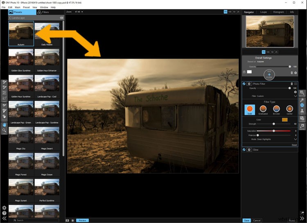Open Photo Filter hamburger menu
Screen dimensions: 307x223
tap(296, 84)
